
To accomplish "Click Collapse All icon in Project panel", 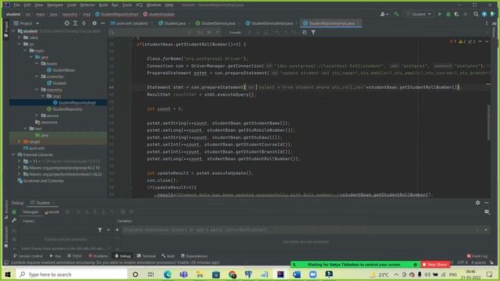I will [x=84, y=23].
